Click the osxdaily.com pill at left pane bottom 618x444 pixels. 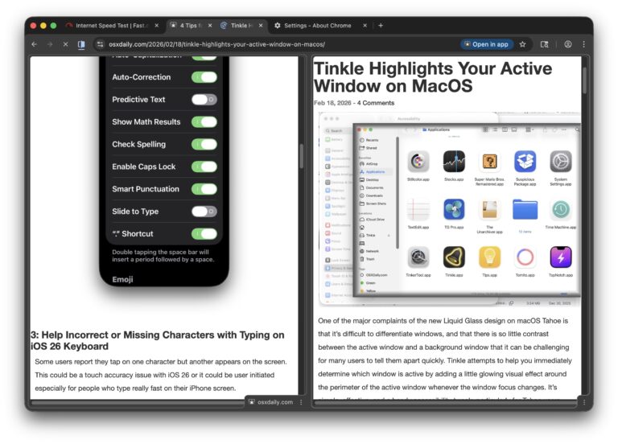click(x=271, y=402)
